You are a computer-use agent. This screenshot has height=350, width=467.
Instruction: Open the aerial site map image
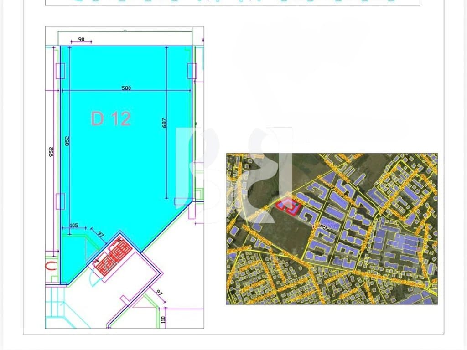332,229
